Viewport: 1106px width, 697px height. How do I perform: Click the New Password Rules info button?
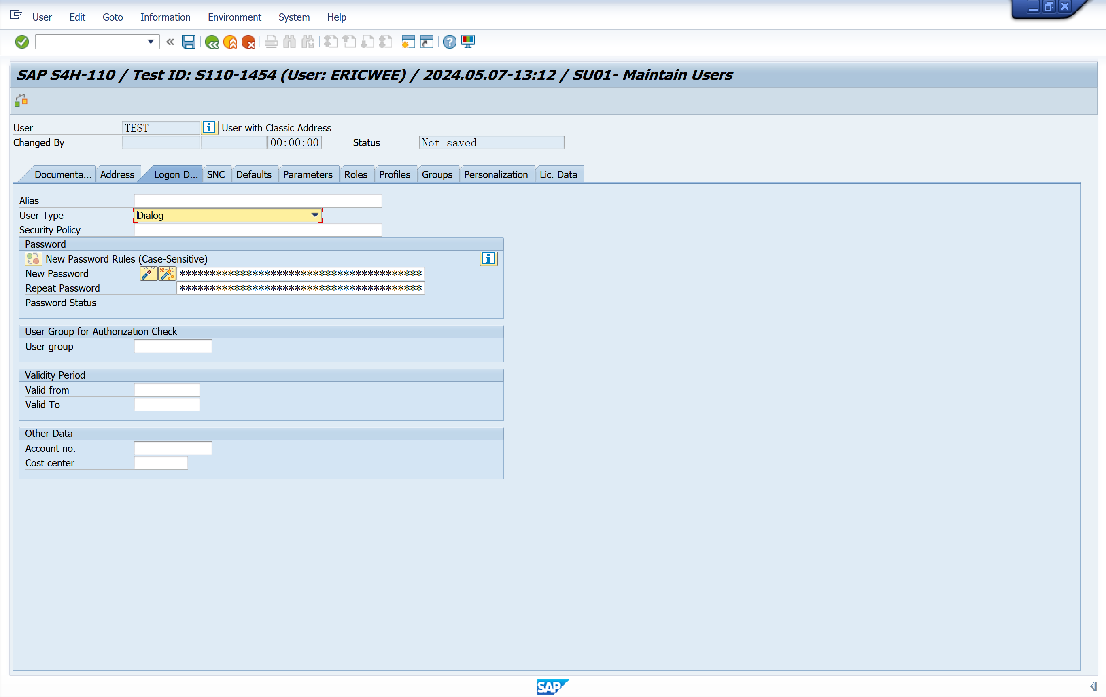pyautogui.click(x=488, y=258)
